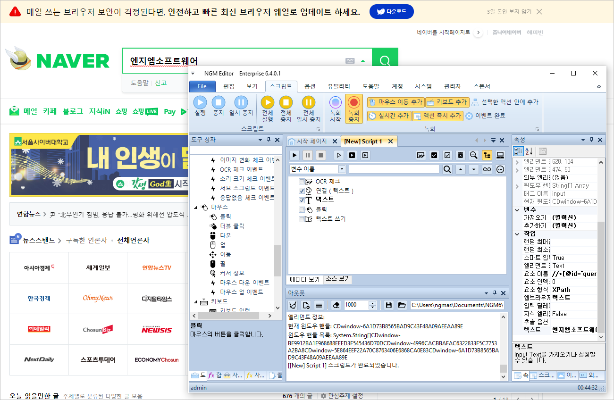Open the blue File menu tab
The width and height of the screenshot is (614, 400).
click(202, 86)
